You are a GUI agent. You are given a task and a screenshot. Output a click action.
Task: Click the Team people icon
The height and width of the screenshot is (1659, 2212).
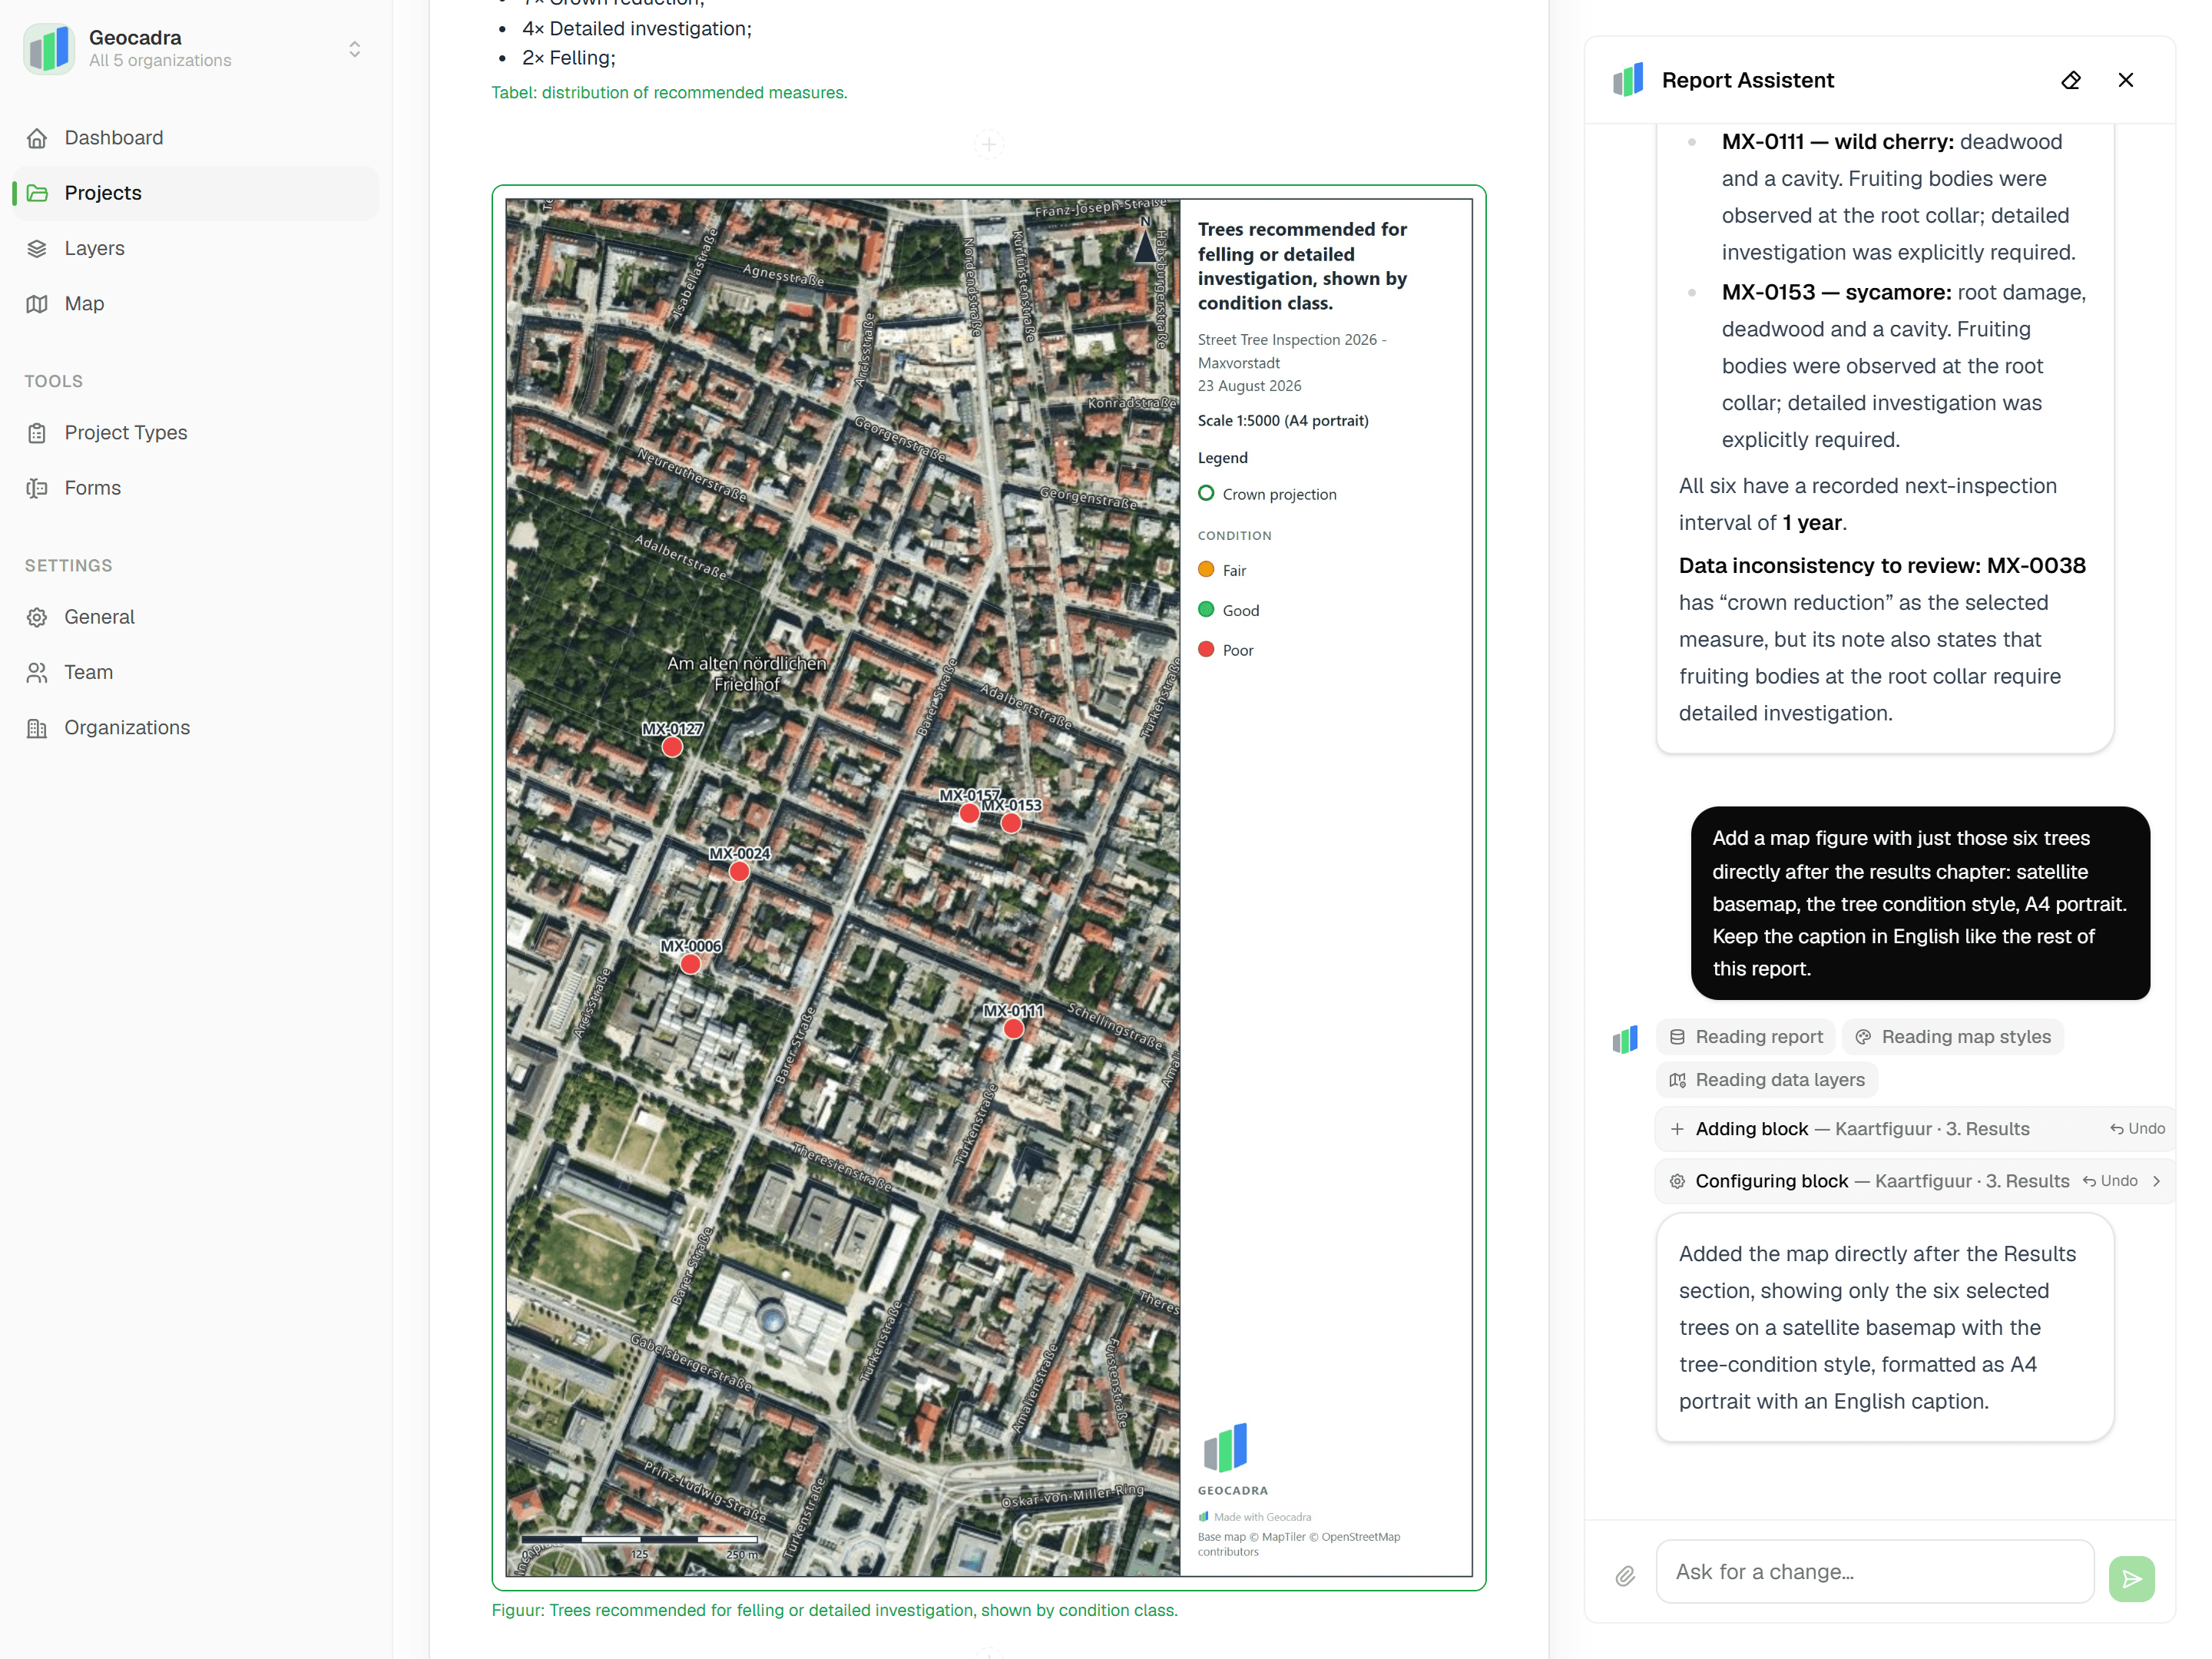[x=37, y=672]
